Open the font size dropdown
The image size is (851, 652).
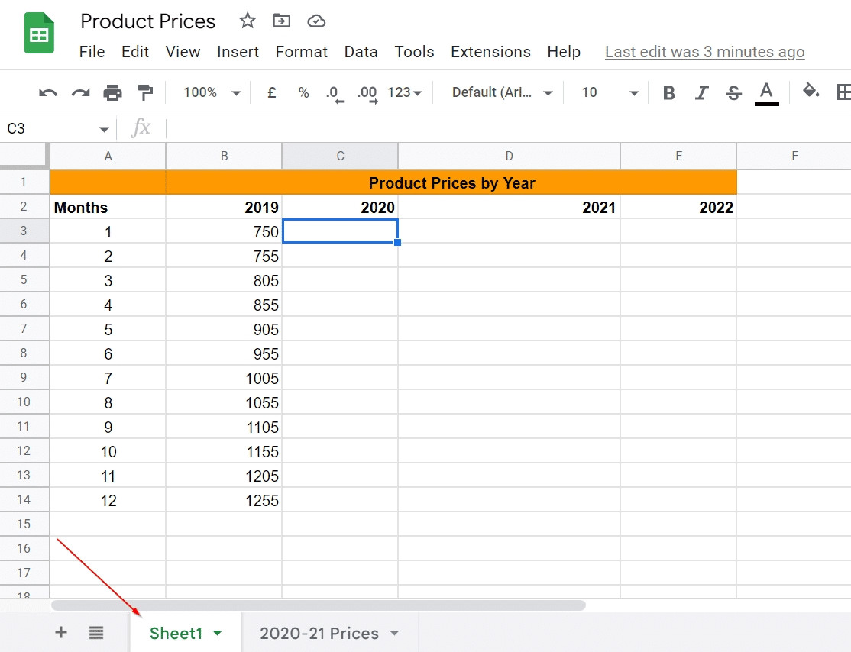pos(609,93)
